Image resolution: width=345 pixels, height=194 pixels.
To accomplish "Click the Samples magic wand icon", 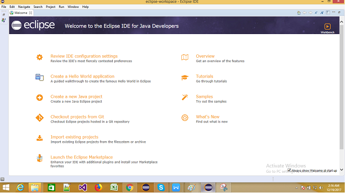I will point(185,97).
